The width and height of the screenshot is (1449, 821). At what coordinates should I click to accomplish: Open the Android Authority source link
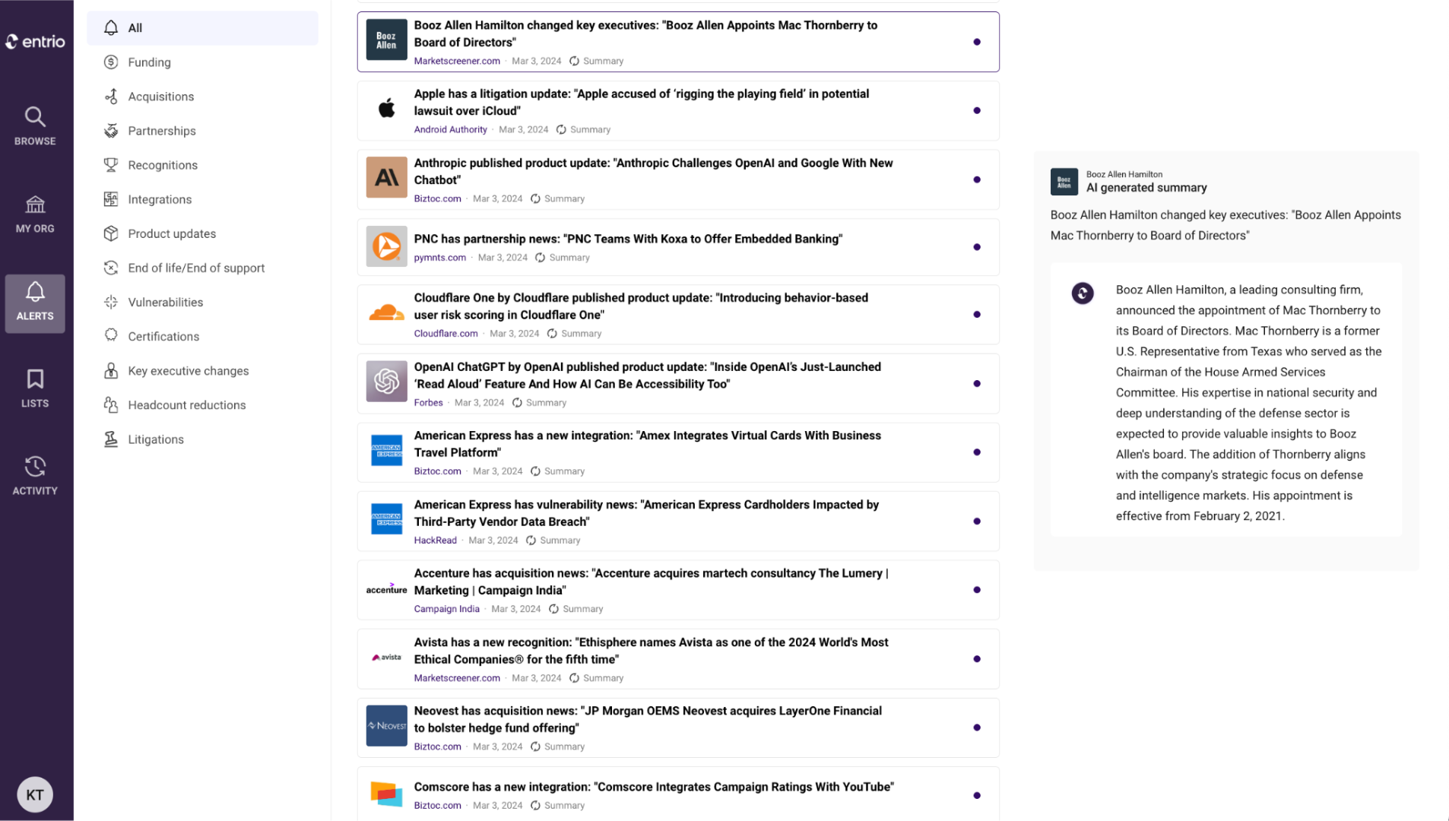(x=450, y=129)
